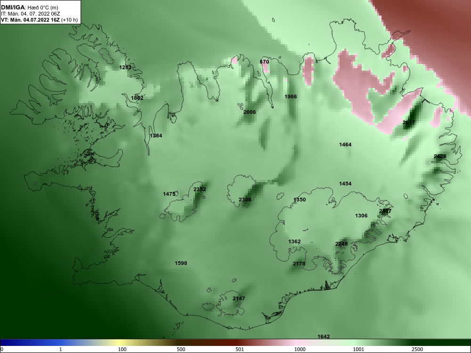Screen dimensions: 471x353
Task: Select the 1475 value label
Action: (169, 194)
